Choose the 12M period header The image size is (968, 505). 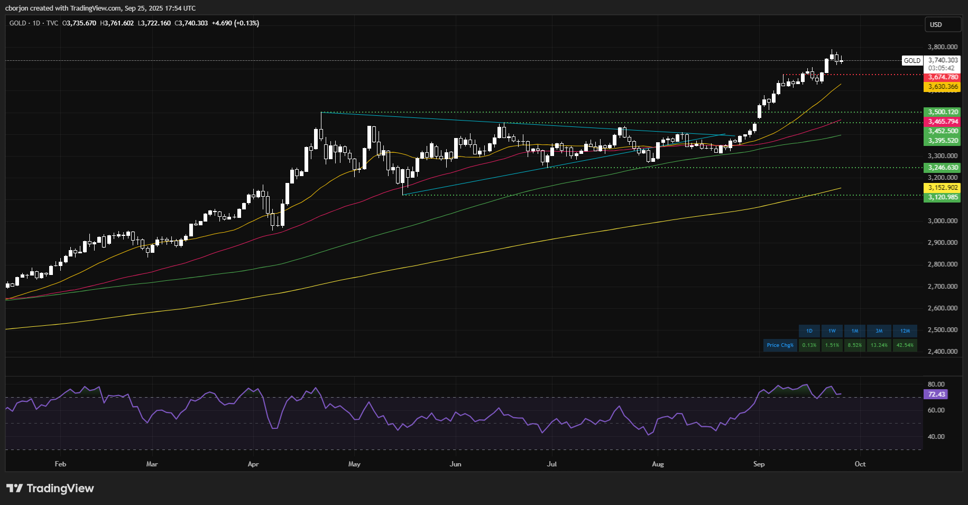[x=905, y=331]
